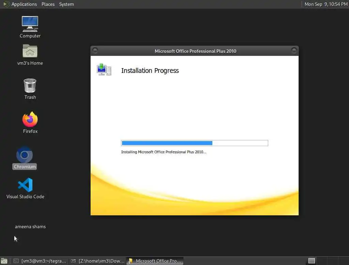349x265 pixels.
Task: Select the Trash icon on the desktop
Action: pos(30,89)
